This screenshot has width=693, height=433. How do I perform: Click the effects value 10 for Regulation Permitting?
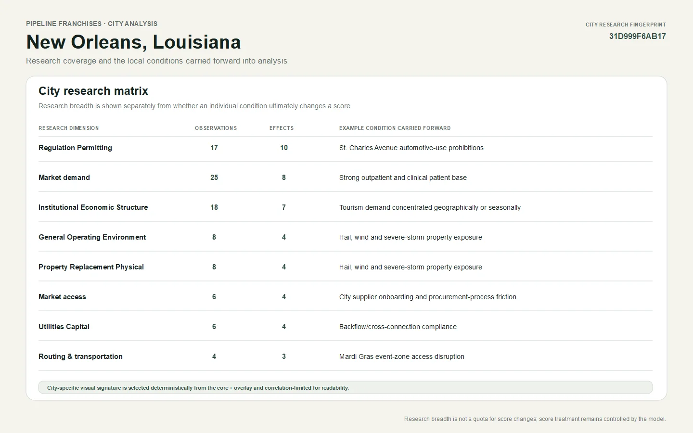click(x=284, y=148)
